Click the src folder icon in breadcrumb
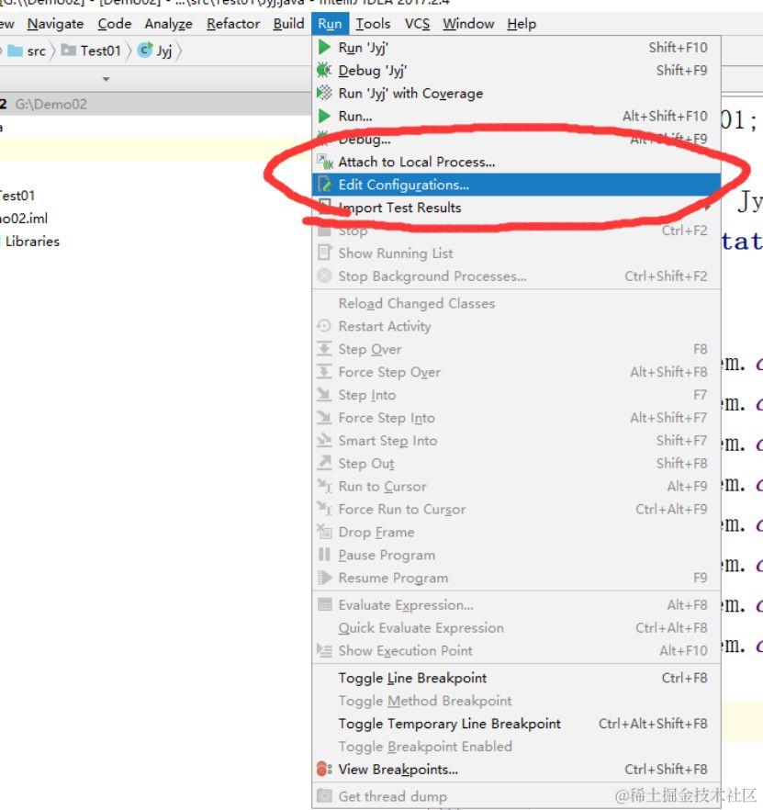 coord(15,51)
